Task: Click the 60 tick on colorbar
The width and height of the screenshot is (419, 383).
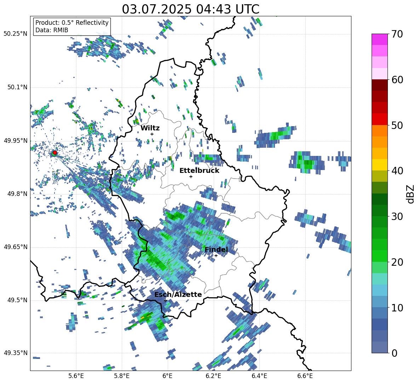Action: point(397,80)
